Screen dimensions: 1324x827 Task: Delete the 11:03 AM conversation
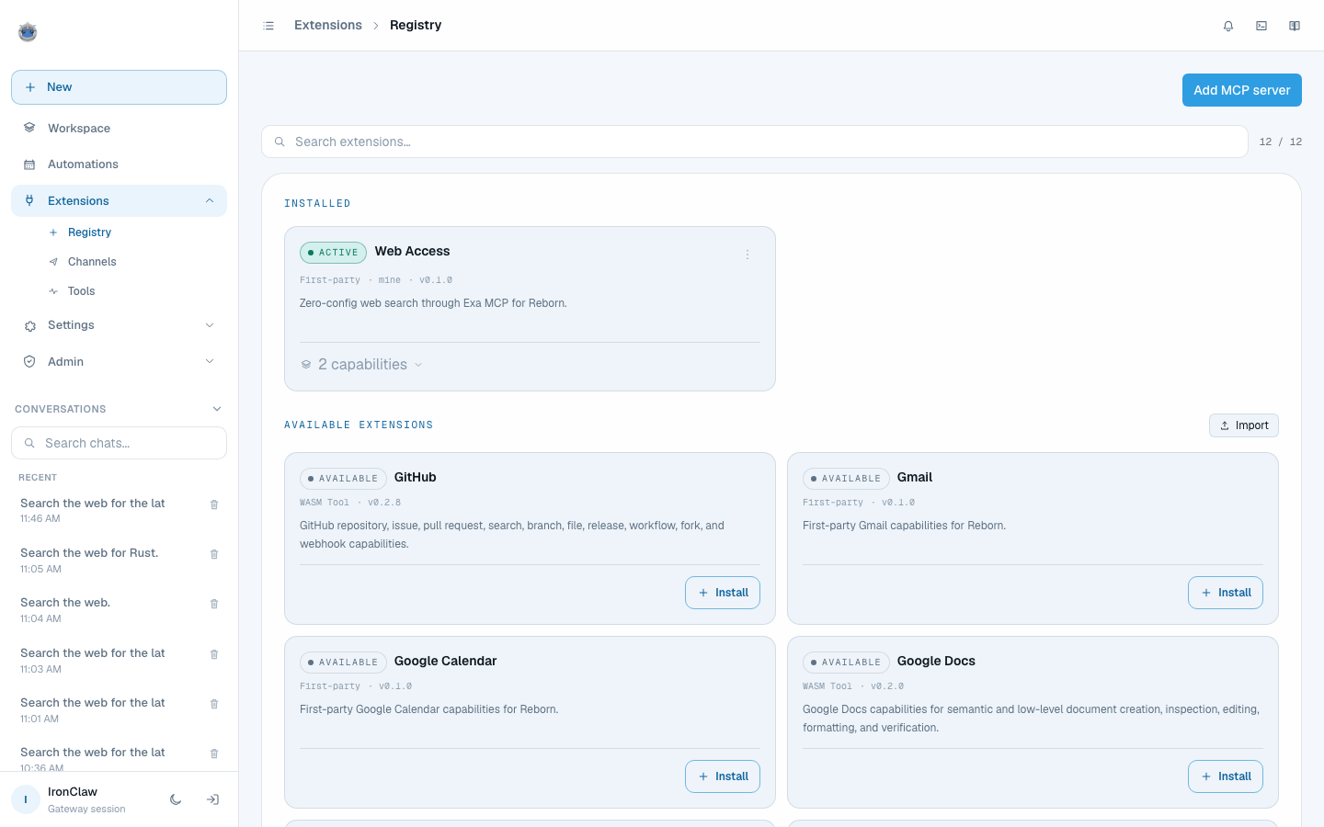[214, 654]
